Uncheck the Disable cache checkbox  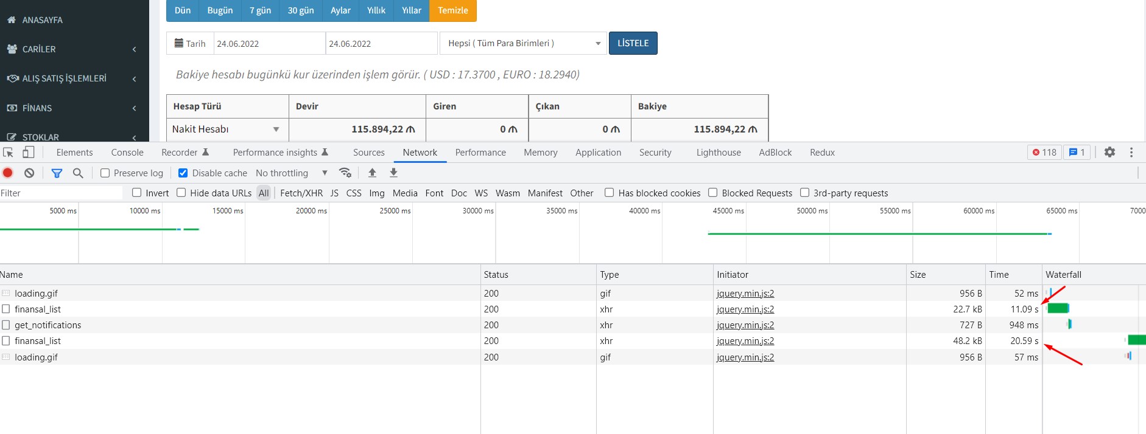point(183,173)
